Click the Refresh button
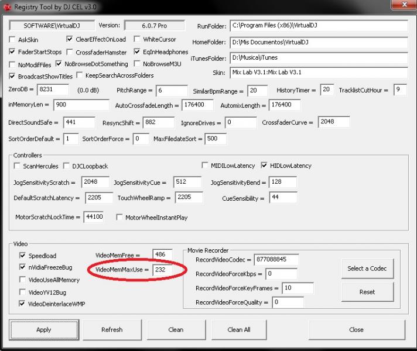 [112, 330]
